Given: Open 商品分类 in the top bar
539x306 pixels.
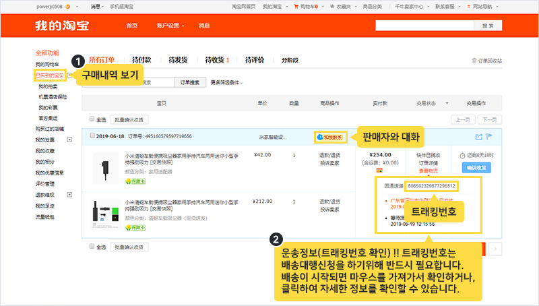Looking at the screenshot, I should pos(373,7).
